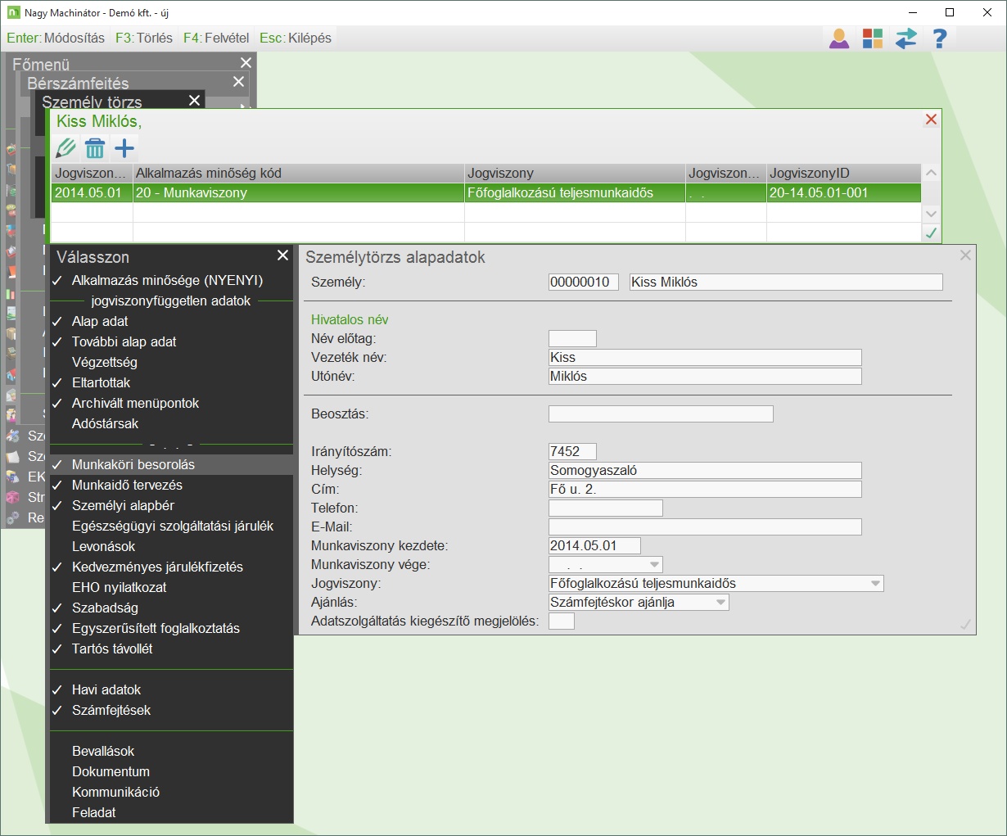Image resolution: width=1007 pixels, height=836 pixels.
Task: Click the trash can delete icon
Action: [95, 148]
